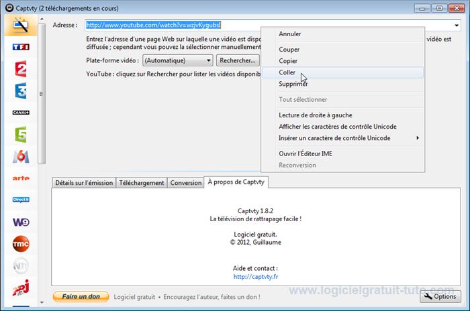Switch to the Téléchargement tab
Viewport: 470px width, 311px height.
[142, 183]
